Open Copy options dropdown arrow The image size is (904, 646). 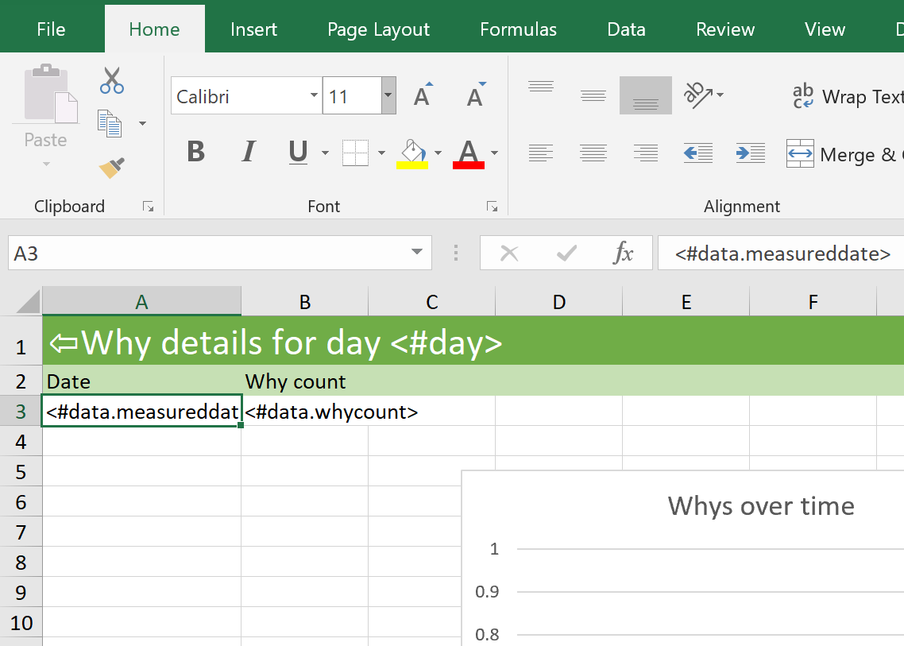click(142, 123)
